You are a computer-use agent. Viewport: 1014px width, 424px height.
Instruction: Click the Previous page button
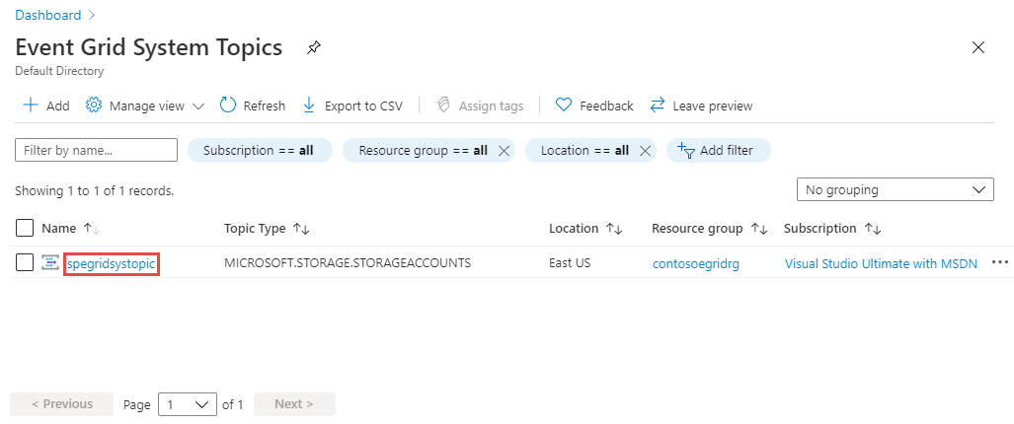pyautogui.click(x=62, y=404)
